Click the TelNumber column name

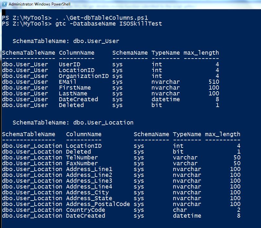(82, 157)
